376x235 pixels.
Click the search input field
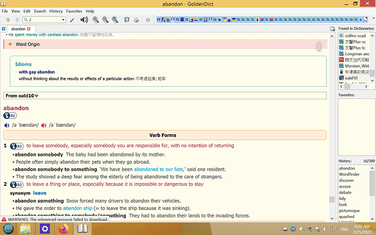[44, 20]
